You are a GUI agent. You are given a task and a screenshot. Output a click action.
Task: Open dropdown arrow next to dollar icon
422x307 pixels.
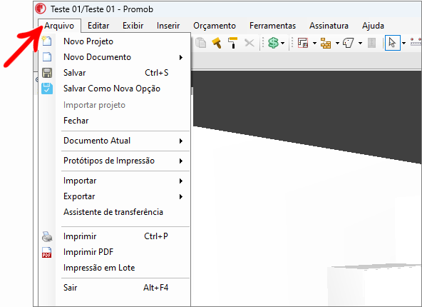coord(282,43)
